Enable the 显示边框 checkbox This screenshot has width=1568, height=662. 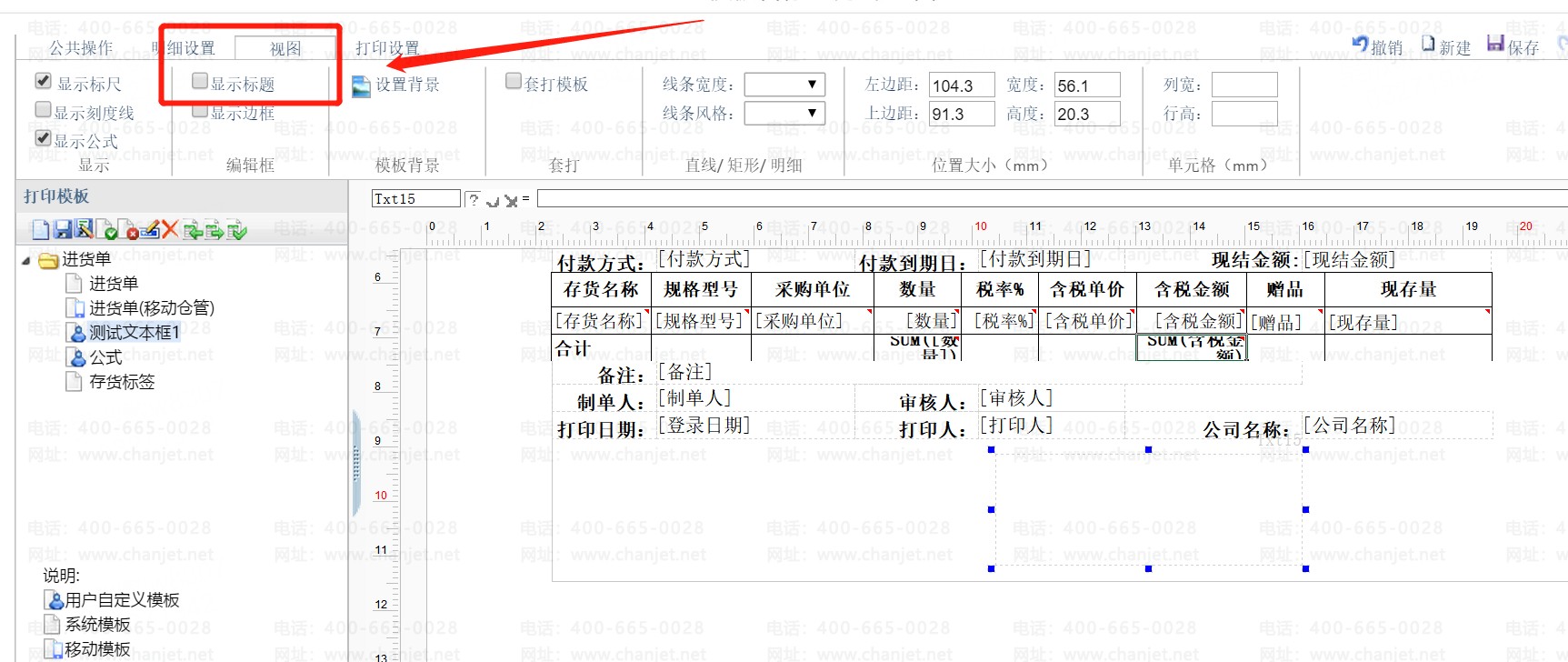pyautogui.click(x=200, y=110)
